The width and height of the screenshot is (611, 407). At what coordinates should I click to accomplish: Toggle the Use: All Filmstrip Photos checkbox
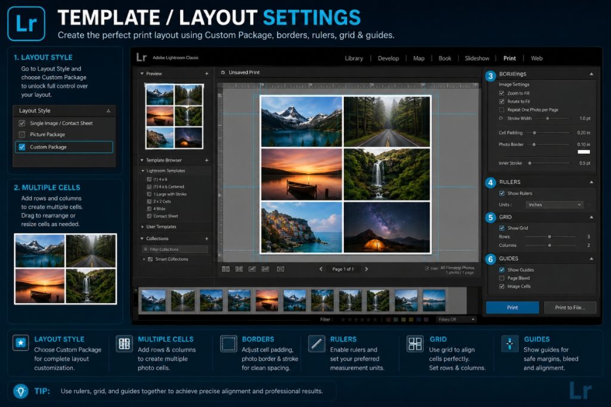click(427, 268)
